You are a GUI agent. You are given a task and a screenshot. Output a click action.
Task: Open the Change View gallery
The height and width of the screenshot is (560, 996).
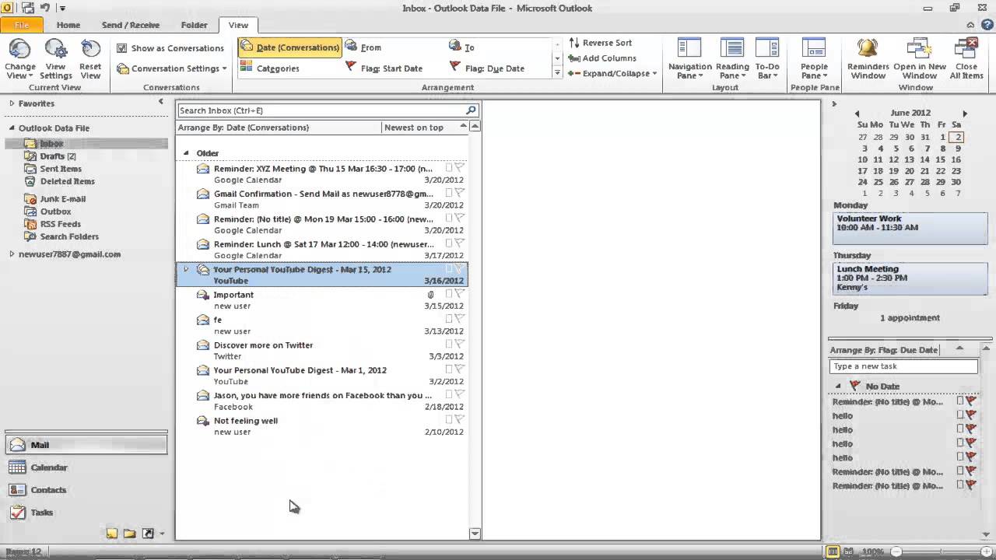tap(20, 59)
